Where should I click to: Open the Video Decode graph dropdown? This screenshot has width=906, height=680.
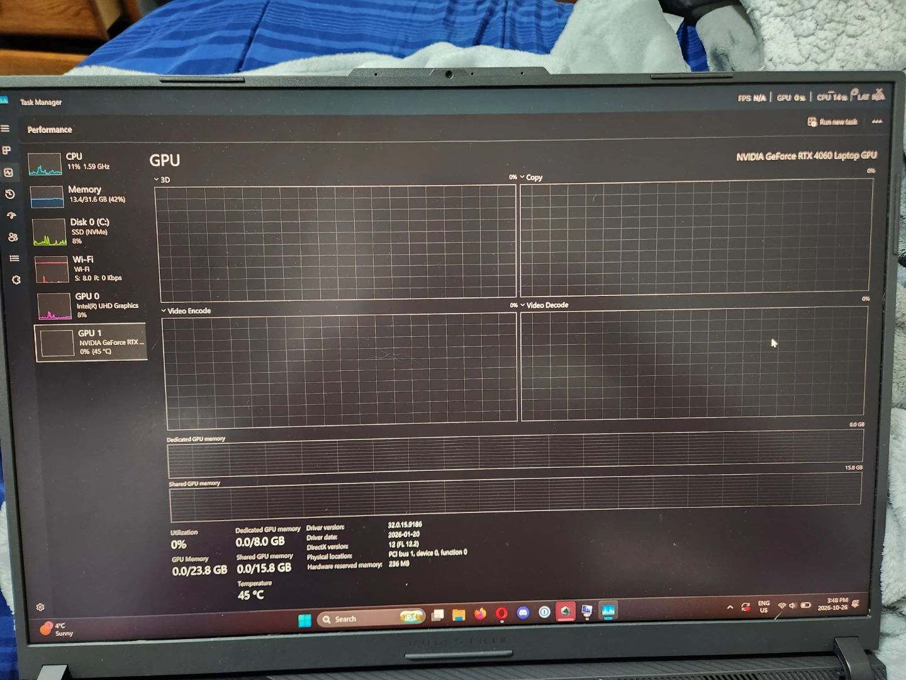coord(544,305)
